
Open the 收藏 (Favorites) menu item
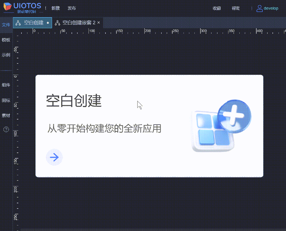[217, 8]
